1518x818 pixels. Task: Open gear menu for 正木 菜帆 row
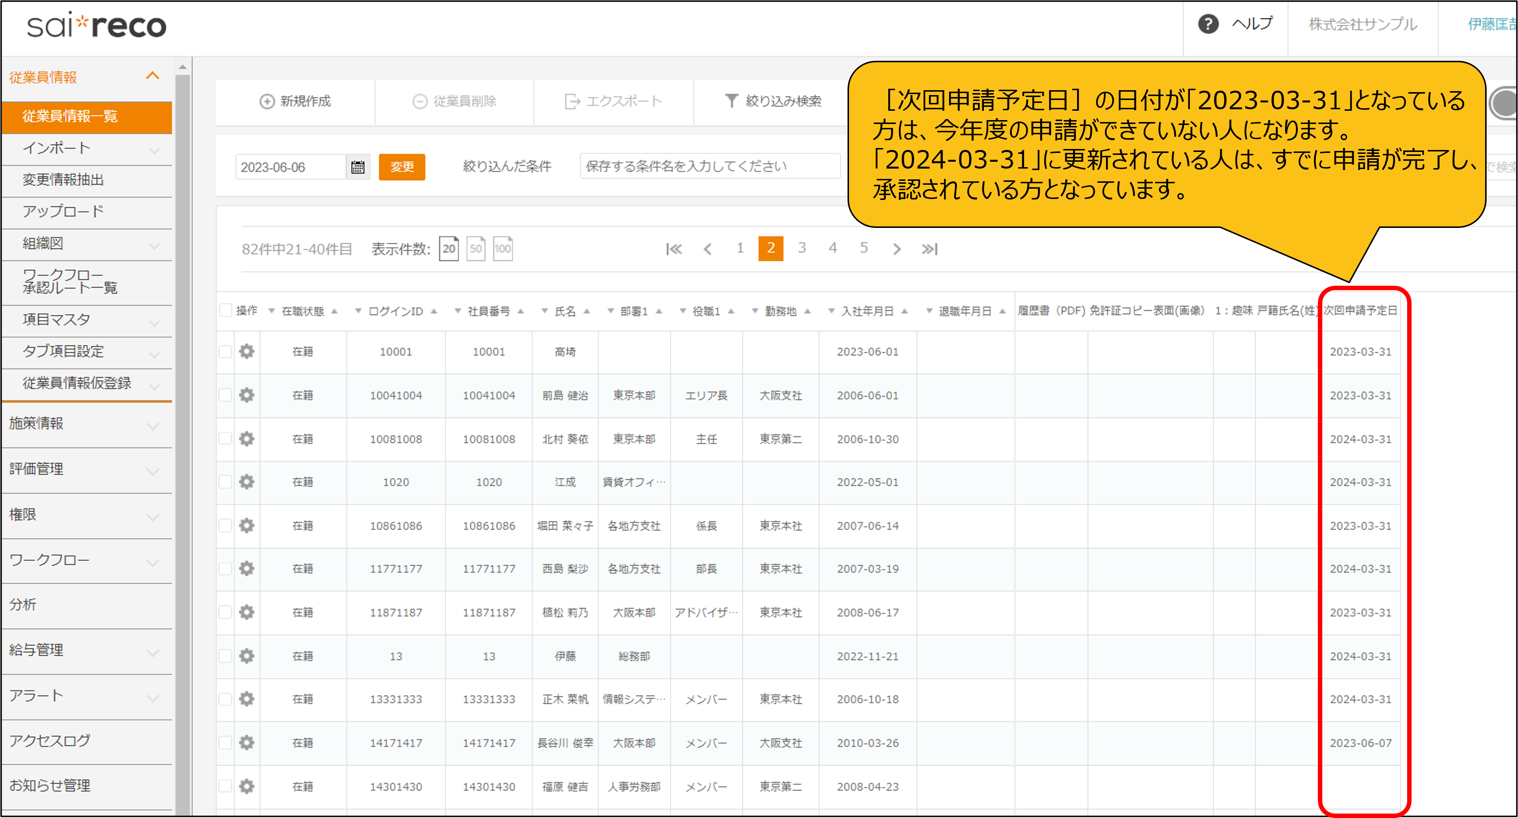pos(246,699)
